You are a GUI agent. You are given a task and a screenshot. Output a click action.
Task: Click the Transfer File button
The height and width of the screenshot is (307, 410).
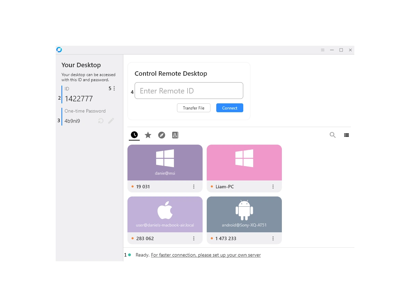pos(194,108)
